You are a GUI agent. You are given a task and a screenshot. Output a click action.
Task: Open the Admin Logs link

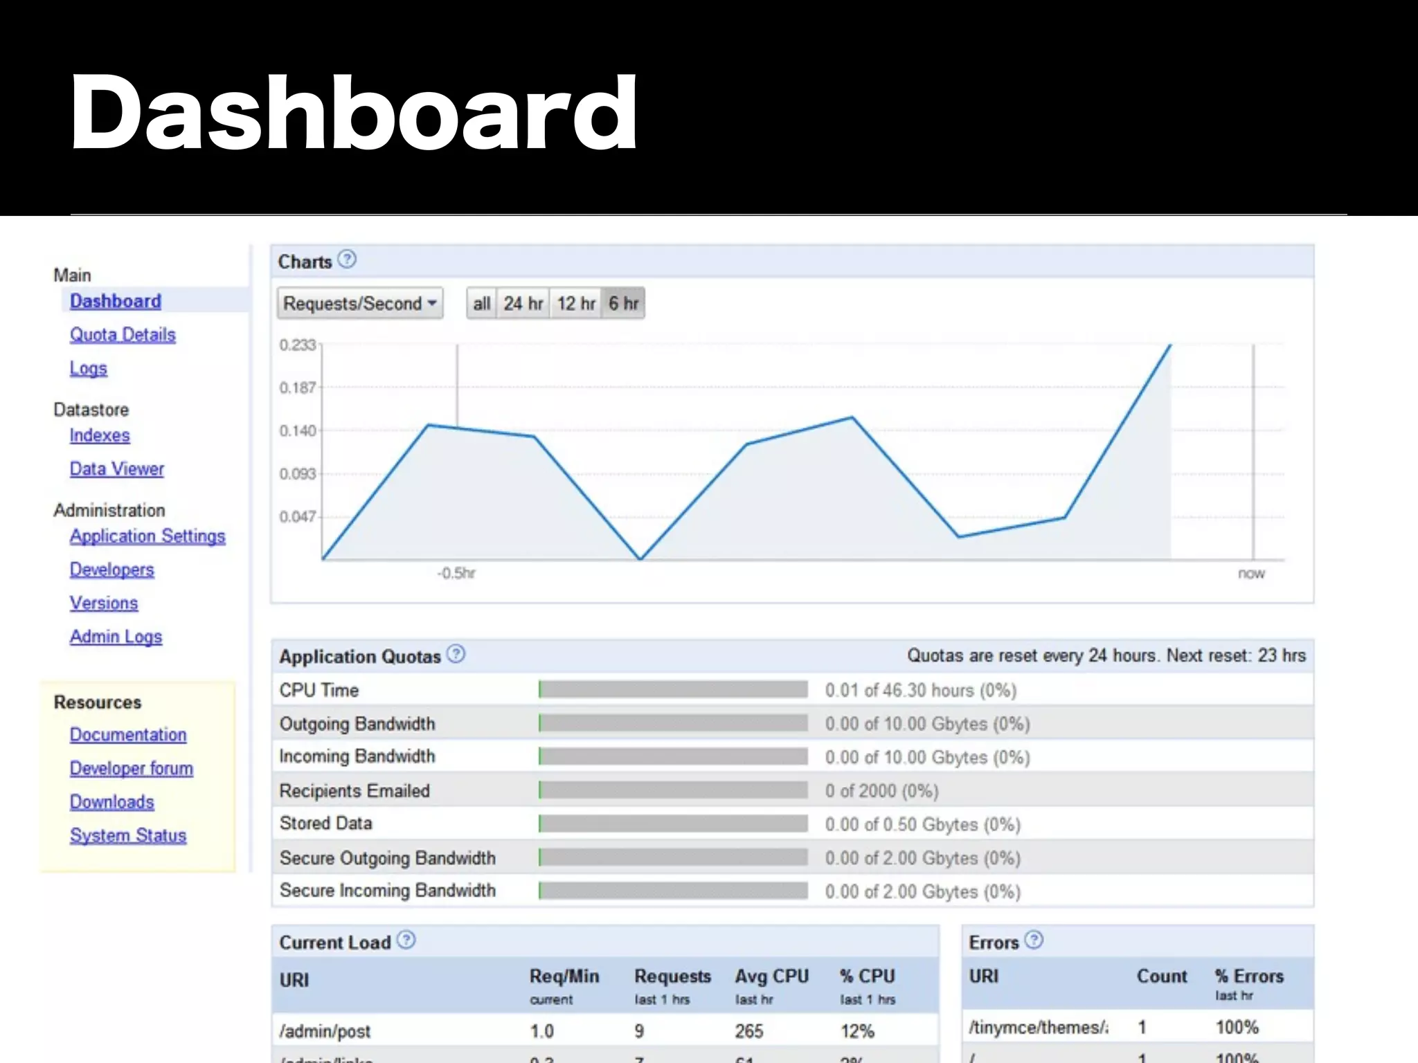point(116,637)
